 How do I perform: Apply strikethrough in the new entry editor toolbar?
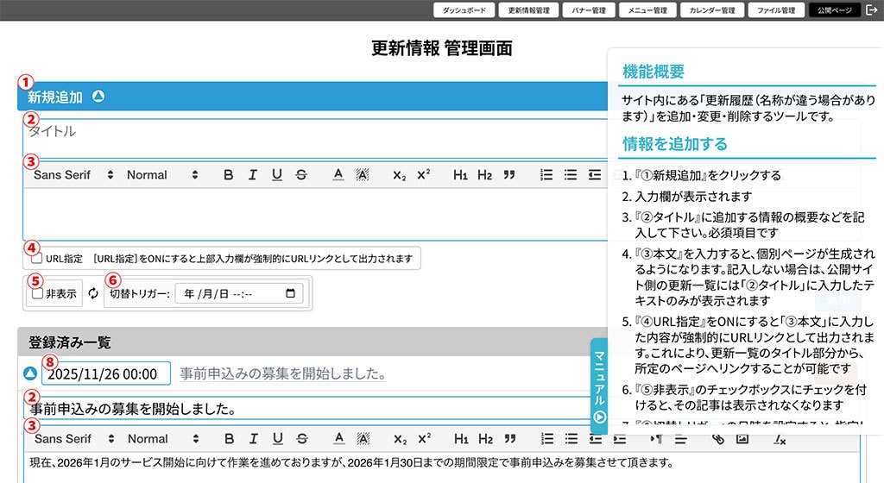tap(301, 175)
